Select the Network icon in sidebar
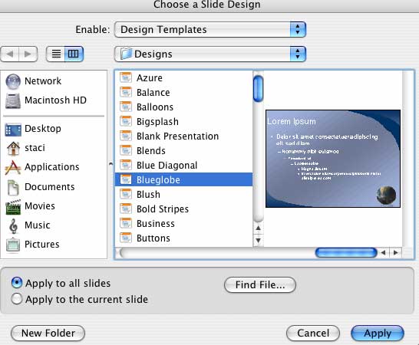The height and width of the screenshot is (345, 419). tap(13, 81)
